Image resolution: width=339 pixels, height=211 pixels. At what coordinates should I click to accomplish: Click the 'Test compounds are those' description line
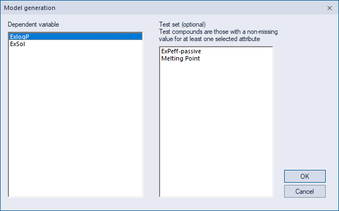(218, 32)
